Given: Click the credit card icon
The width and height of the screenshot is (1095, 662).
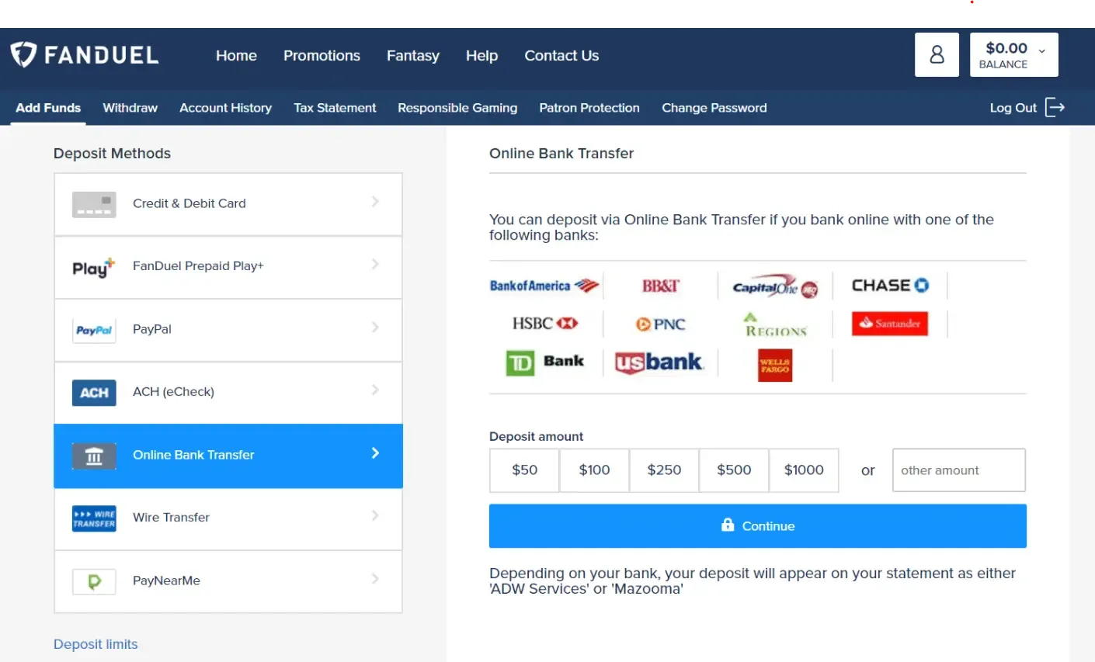Looking at the screenshot, I should click(94, 204).
